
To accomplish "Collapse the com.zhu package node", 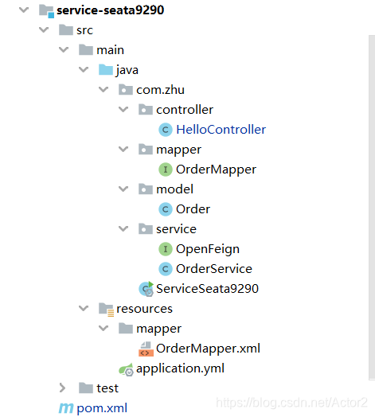I will pyautogui.click(x=104, y=90).
